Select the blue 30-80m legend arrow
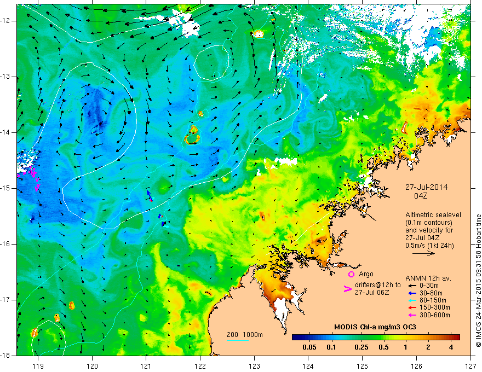Viewport: 482px width, 372px height. click(x=412, y=293)
